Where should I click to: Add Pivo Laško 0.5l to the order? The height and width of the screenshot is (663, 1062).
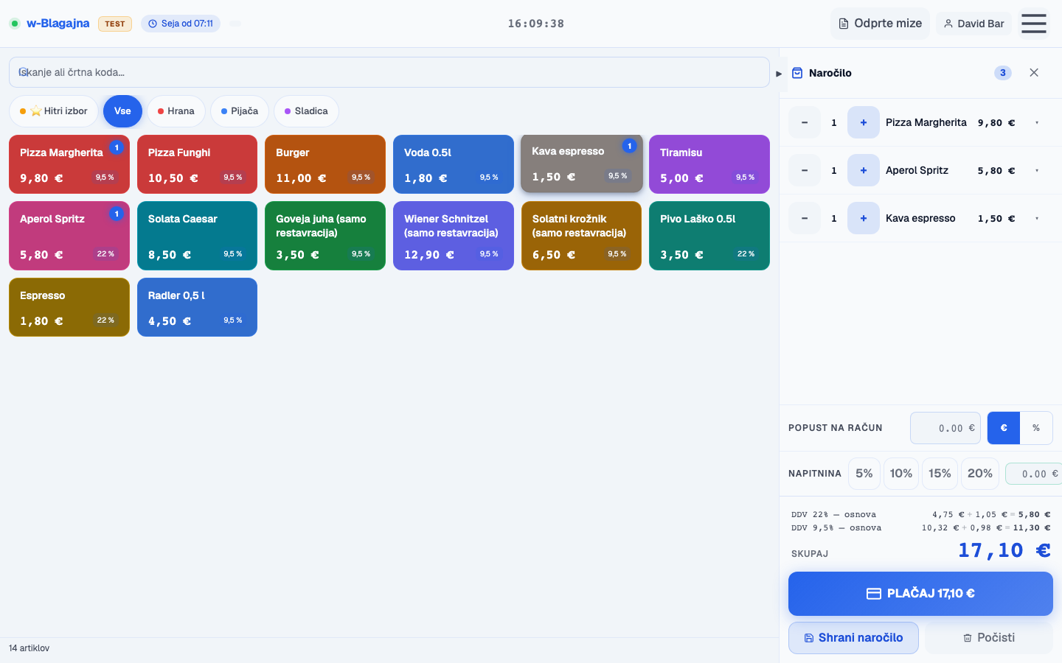(x=709, y=236)
